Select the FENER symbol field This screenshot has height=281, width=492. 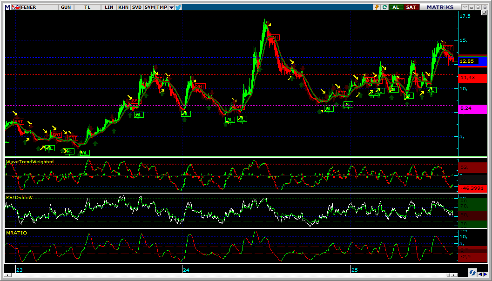pos(39,7)
